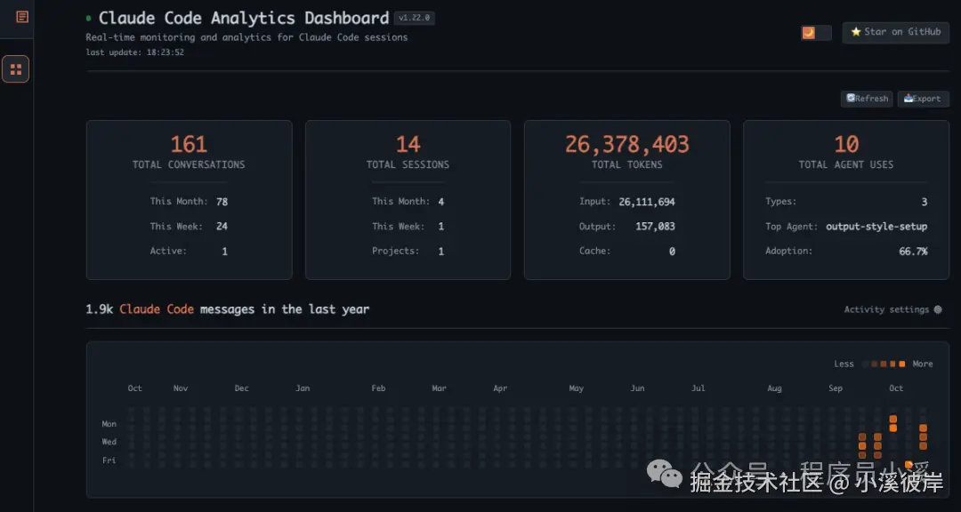Click the Cache label in tokens card

pyautogui.click(x=594, y=251)
